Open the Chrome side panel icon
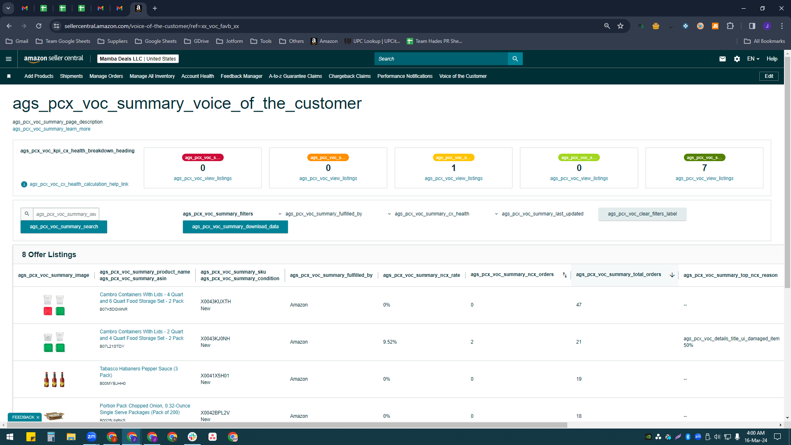This screenshot has width=791, height=445. click(752, 26)
